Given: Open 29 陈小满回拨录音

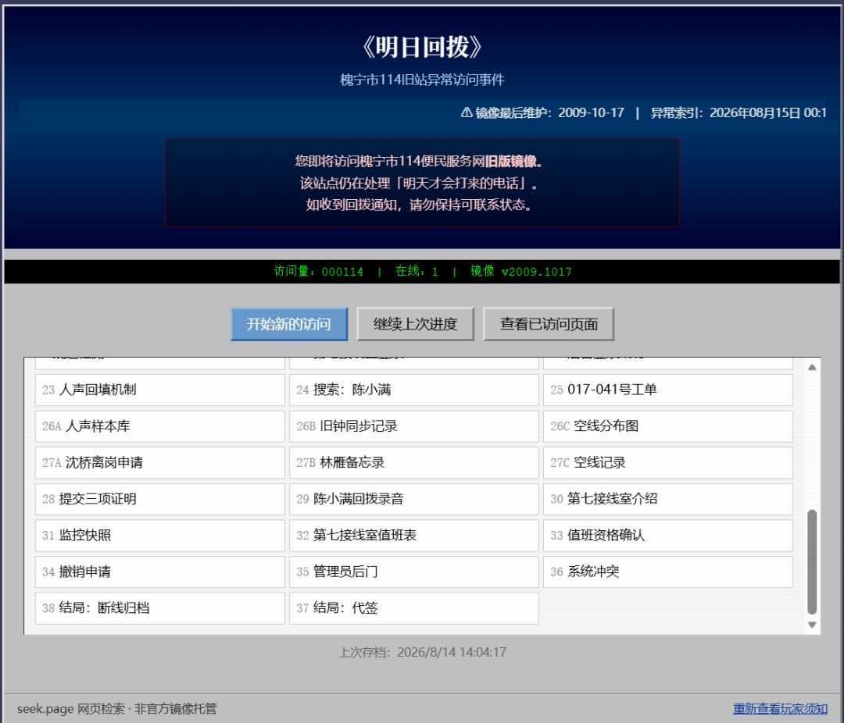Looking at the screenshot, I should 414,499.
